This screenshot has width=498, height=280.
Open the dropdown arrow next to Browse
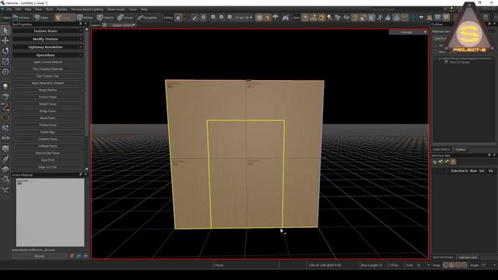click(x=86, y=256)
